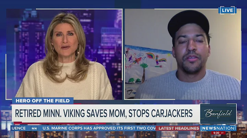This screenshot has height=138, width=247.
Task: Select the LATEST HEADLINES label
Action: coord(179,128)
